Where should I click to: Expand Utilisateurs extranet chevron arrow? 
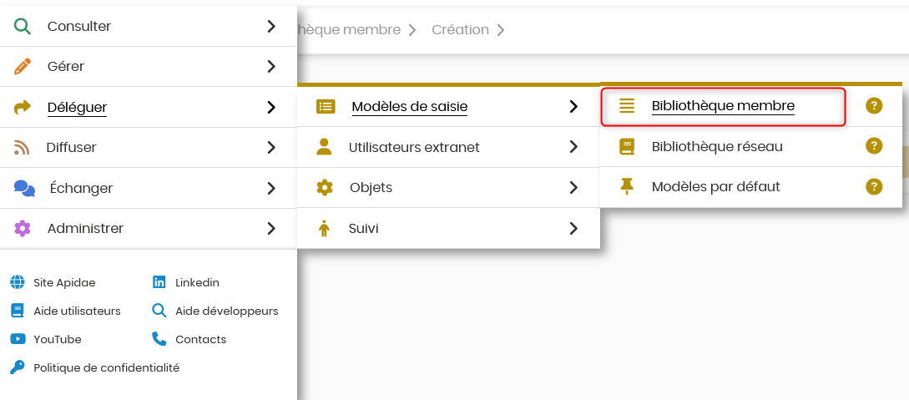coord(573,147)
